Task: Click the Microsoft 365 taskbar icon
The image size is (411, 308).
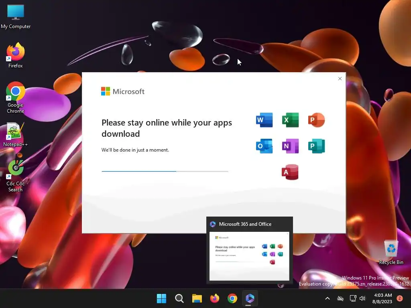Action: (x=250, y=298)
